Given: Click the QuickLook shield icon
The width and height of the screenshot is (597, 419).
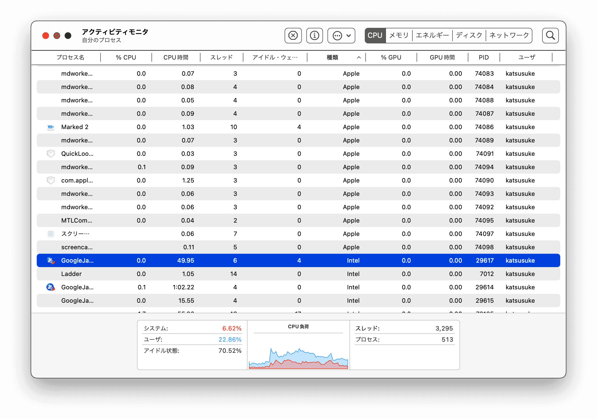Looking at the screenshot, I should click(x=51, y=154).
